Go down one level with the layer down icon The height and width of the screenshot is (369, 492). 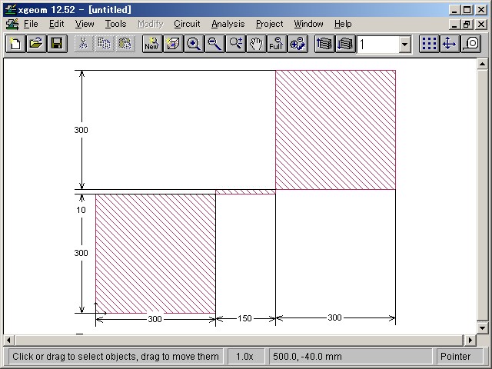[345, 44]
